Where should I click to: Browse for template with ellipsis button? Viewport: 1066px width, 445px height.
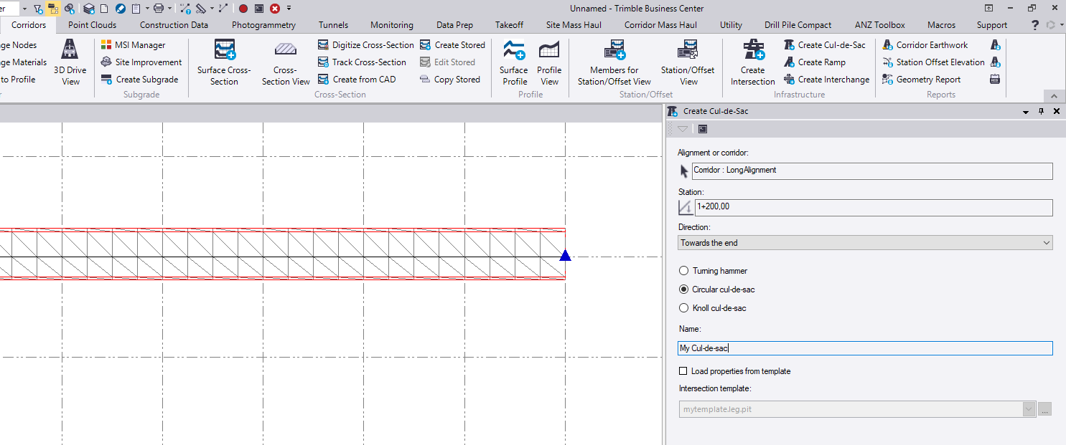click(x=1045, y=409)
